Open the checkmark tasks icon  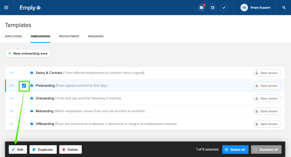click(224, 8)
